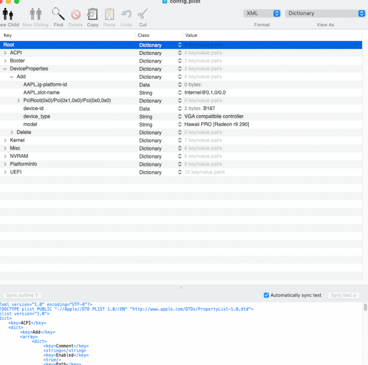Click the Cut scissors icon
Image resolution: width=368 pixels, height=365 pixels.
click(x=143, y=14)
